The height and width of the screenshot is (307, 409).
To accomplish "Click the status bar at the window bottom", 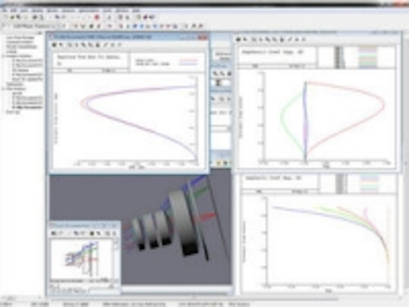I will tap(204, 304).
